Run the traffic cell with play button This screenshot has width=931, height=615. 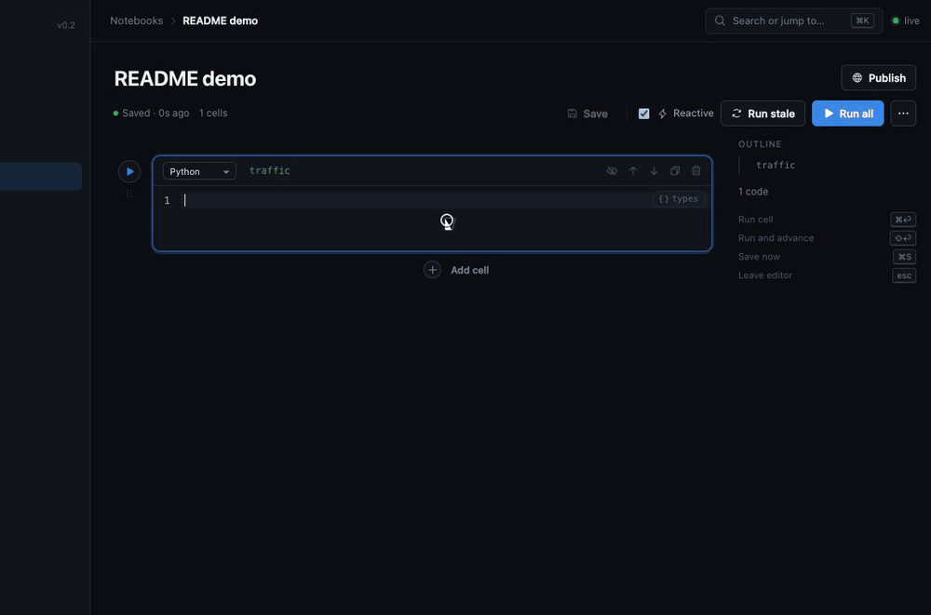pos(129,171)
